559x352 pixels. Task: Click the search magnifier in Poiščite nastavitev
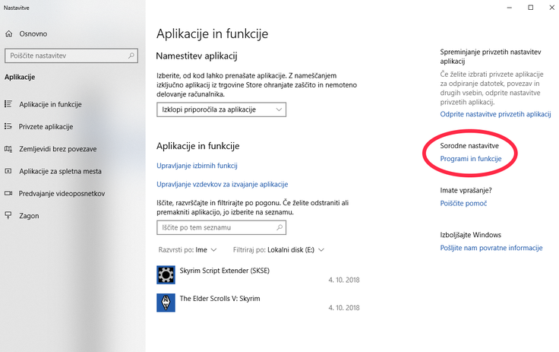[x=131, y=55]
